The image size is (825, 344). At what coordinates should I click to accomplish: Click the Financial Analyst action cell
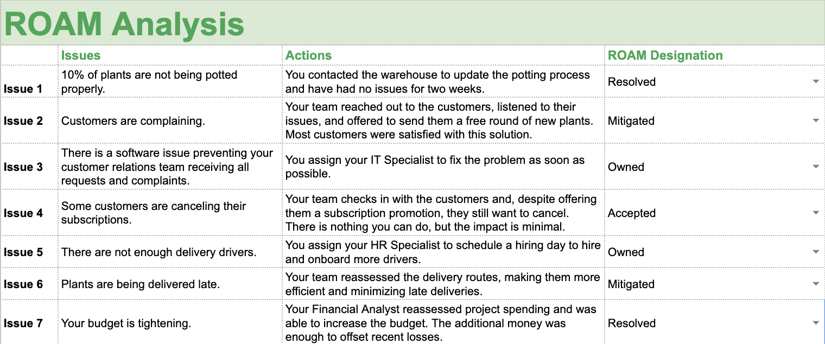pyautogui.click(x=443, y=323)
